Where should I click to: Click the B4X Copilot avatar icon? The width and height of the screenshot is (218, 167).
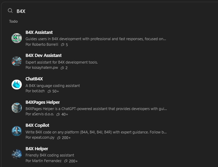(x=16, y=131)
